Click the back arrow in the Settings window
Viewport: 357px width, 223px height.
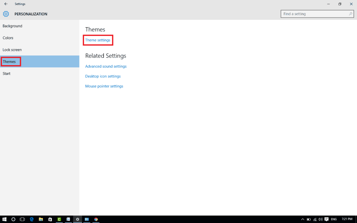point(5,4)
